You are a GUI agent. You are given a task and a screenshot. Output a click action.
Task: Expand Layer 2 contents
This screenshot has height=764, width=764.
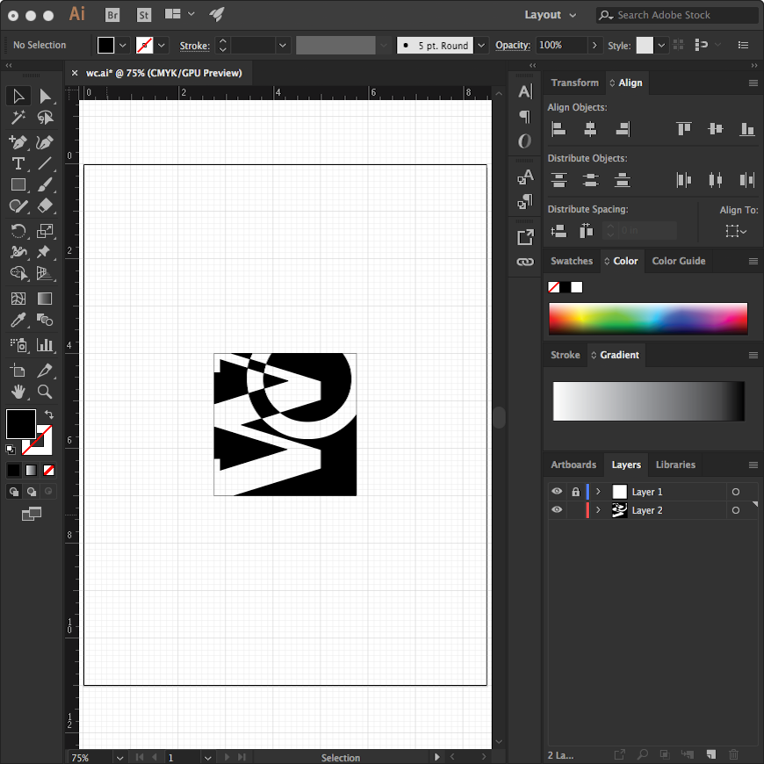pyautogui.click(x=599, y=510)
